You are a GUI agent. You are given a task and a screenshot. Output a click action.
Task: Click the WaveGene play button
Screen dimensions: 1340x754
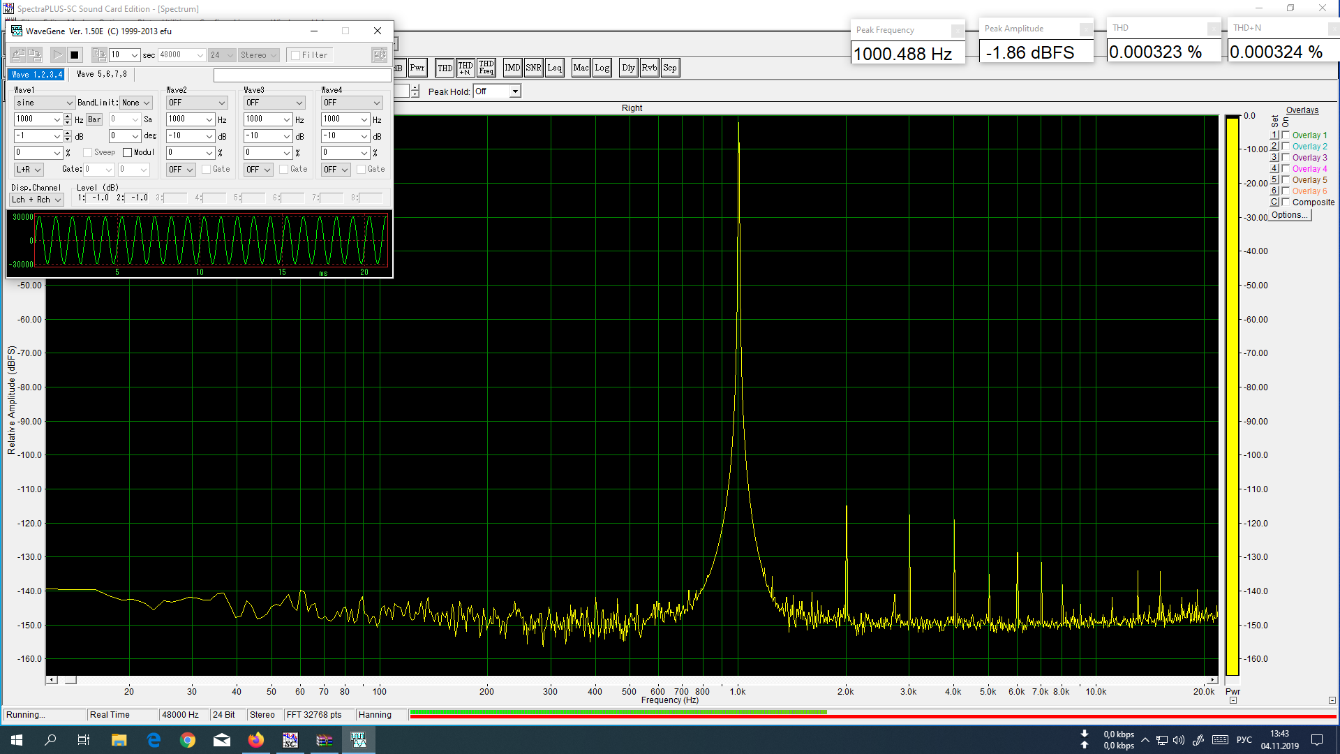[x=58, y=54]
